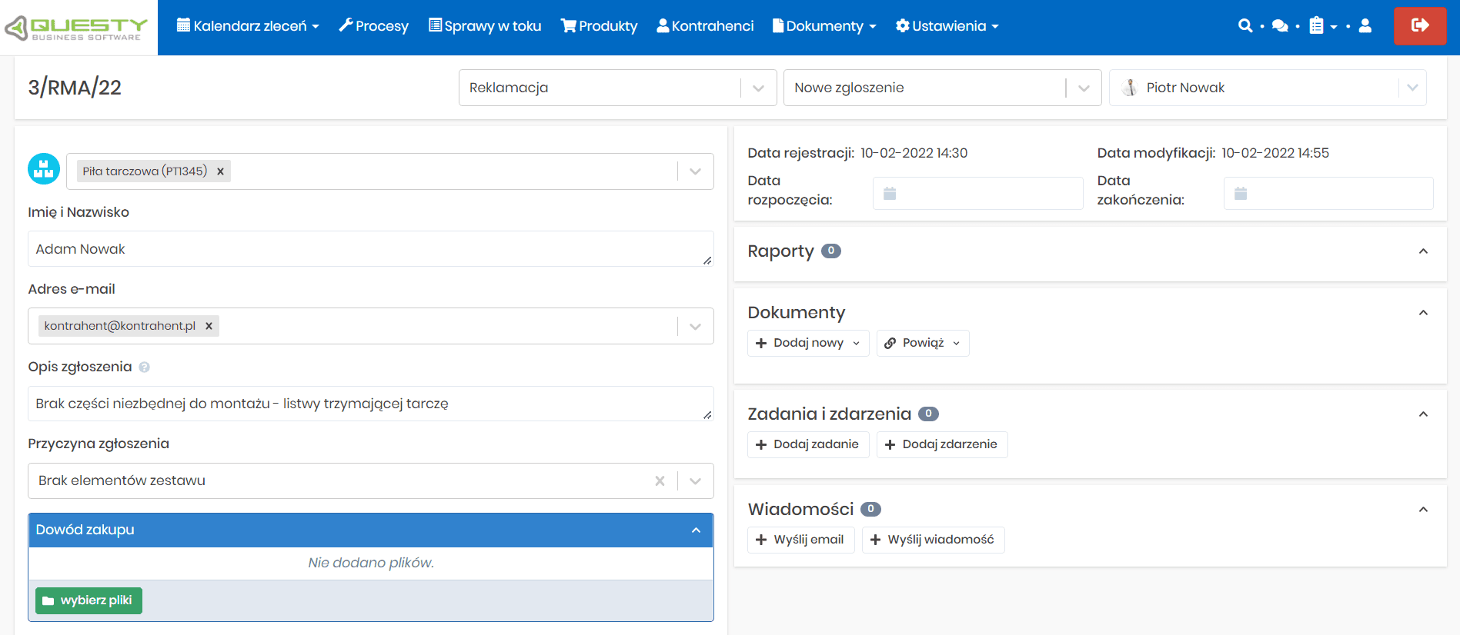Click the round blue product icon

(x=44, y=169)
